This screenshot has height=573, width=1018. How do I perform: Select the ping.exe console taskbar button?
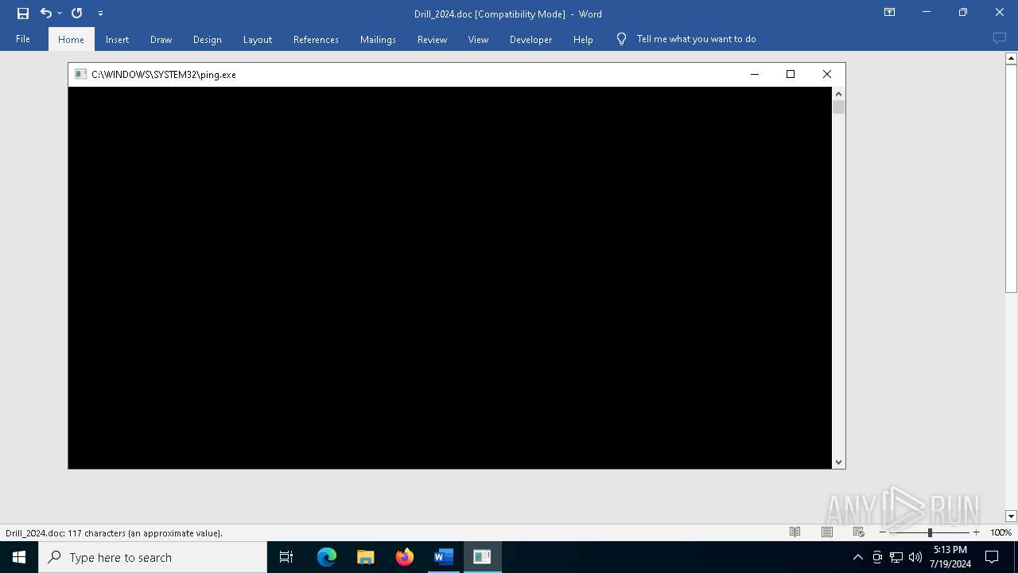click(x=482, y=557)
